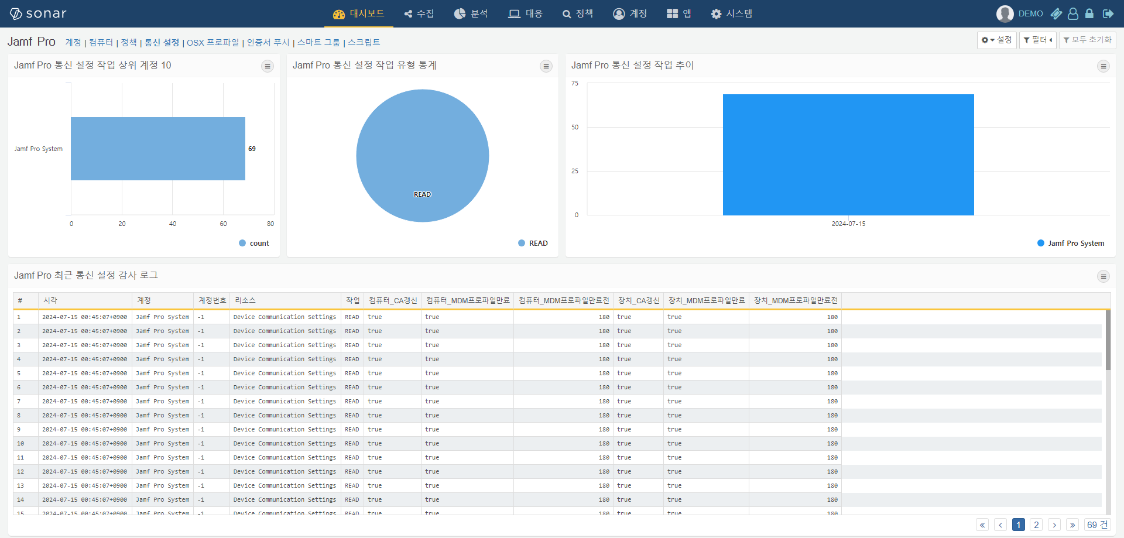Click the 2024-07-15 trend bar
Screen dimensions: 1124x538
[x=848, y=155]
